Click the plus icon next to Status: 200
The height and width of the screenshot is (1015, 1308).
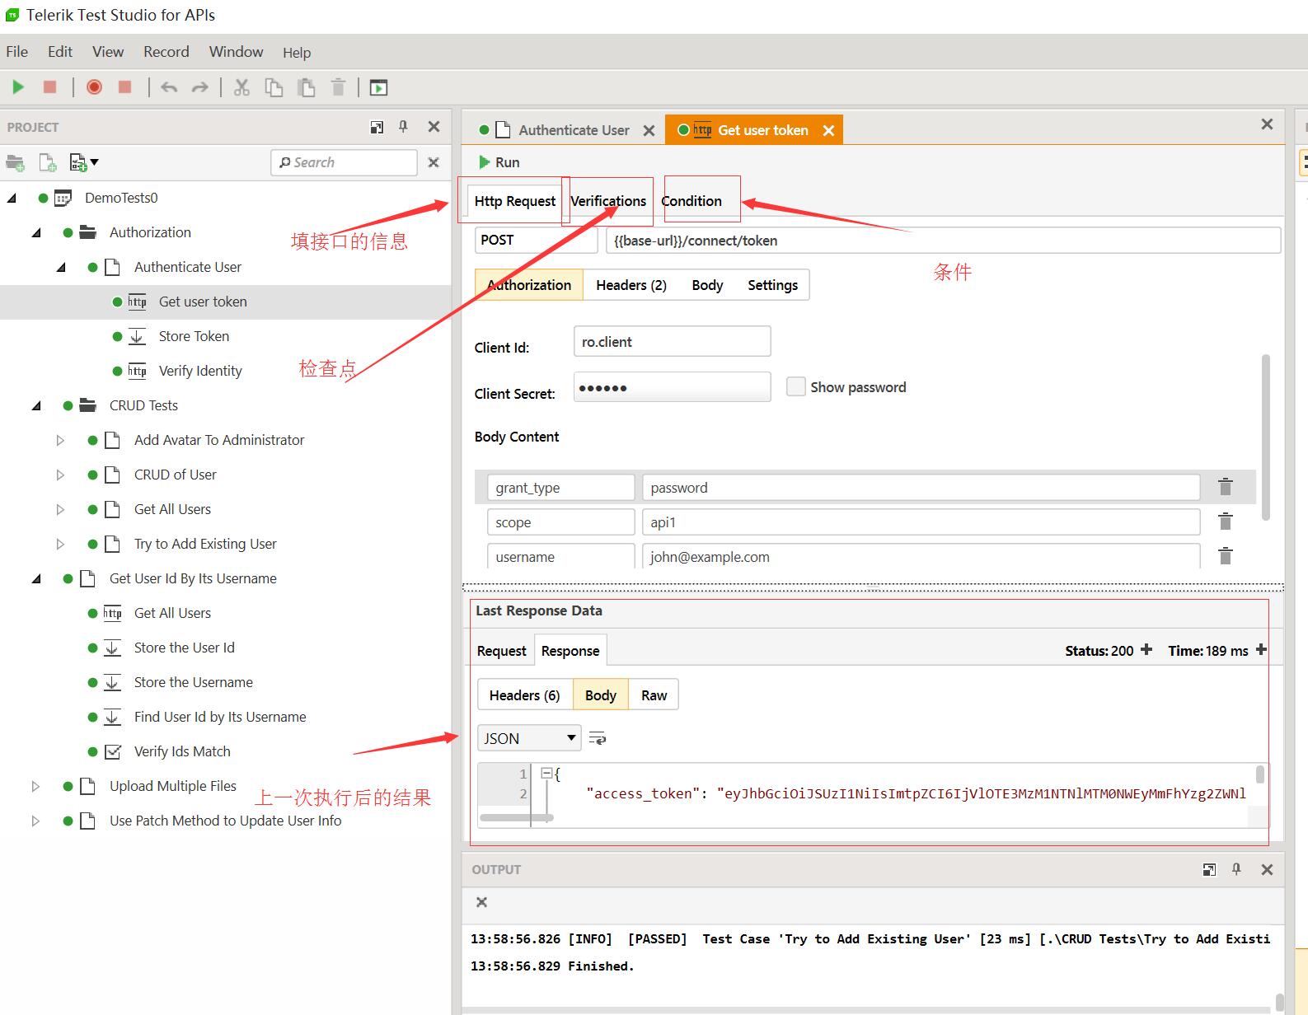[1146, 650]
